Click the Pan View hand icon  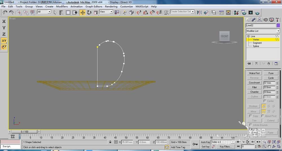(x=269, y=146)
